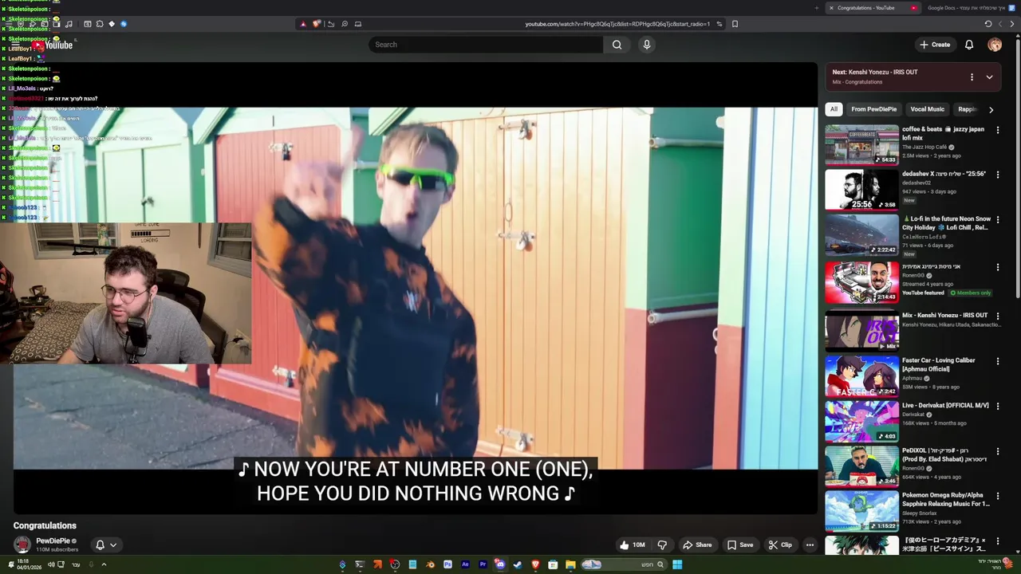The image size is (1021, 574).
Task: Open dedashev X 25:56 video thumbnail
Action: click(x=861, y=189)
